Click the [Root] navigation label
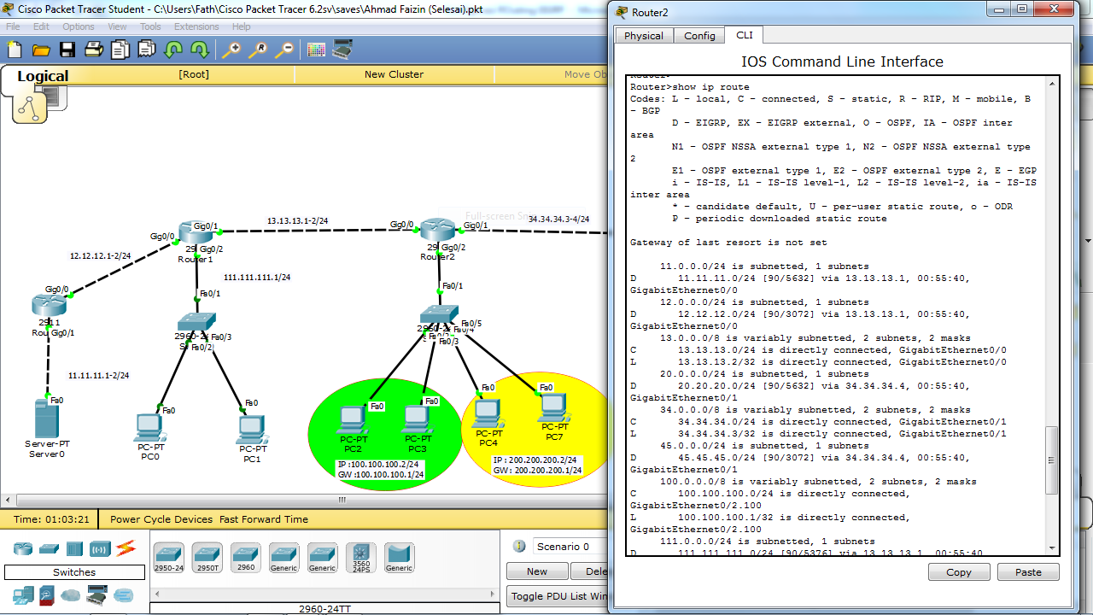The width and height of the screenshot is (1093, 615). (x=194, y=74)
